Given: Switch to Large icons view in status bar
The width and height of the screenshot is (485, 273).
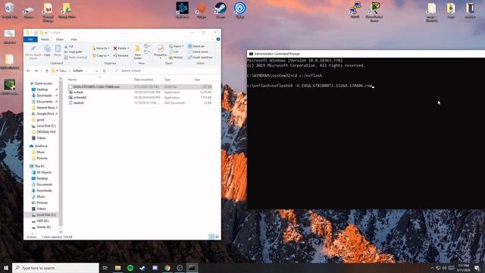Looking at the screenshot, I should 217,237.
